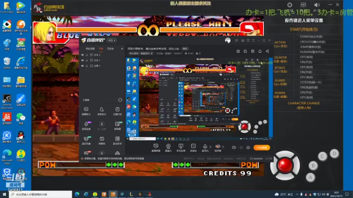Open the danmaku show TV-icon tool

(x=102, y=140)
